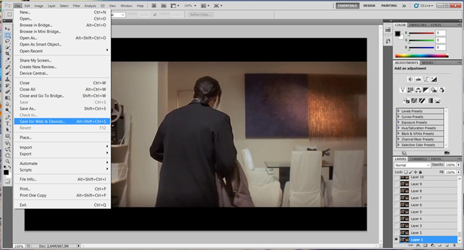Add a Posterize adjustment
The image size is (464, 250).
coord(414,101)
